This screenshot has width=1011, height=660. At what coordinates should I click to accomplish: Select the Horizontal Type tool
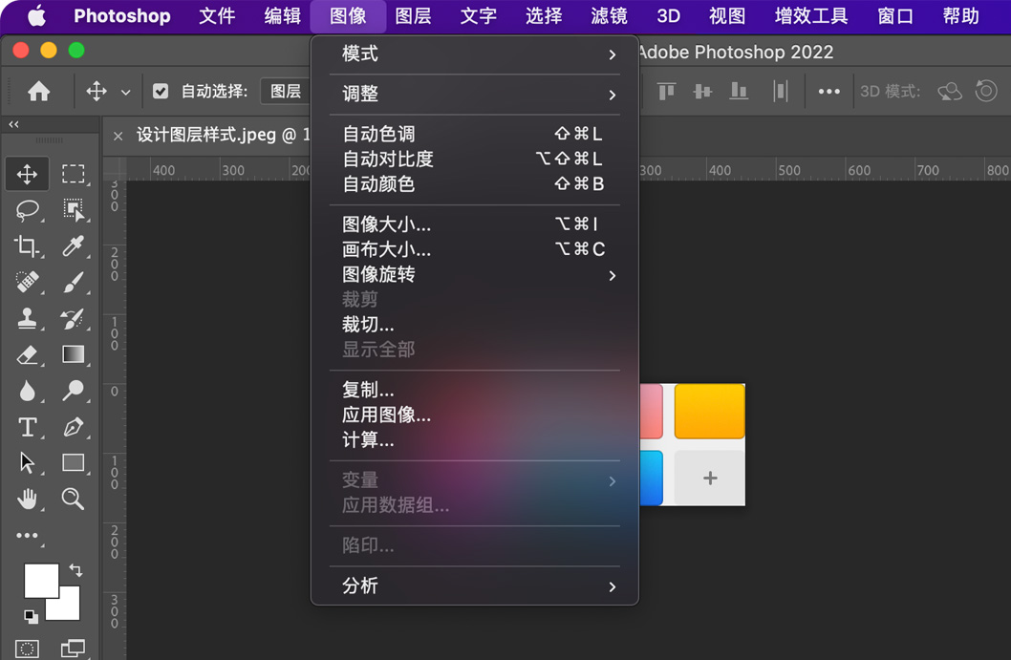coord(27,427)
